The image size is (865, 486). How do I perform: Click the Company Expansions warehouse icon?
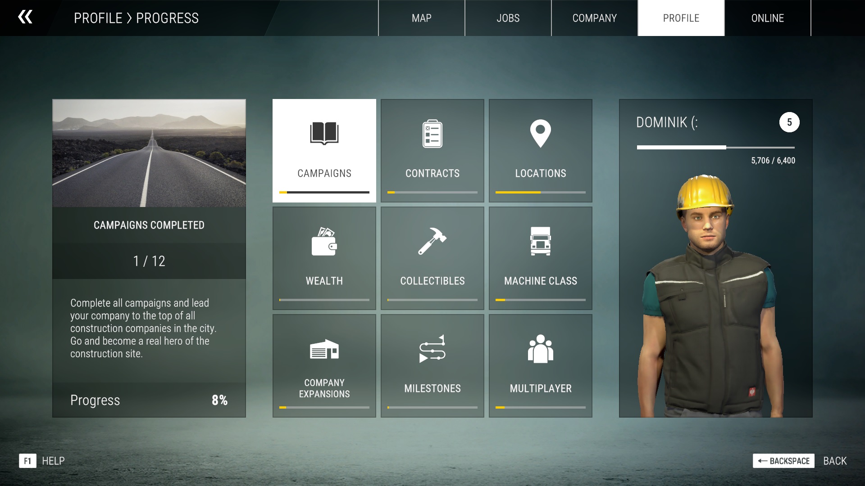point(324,349)
